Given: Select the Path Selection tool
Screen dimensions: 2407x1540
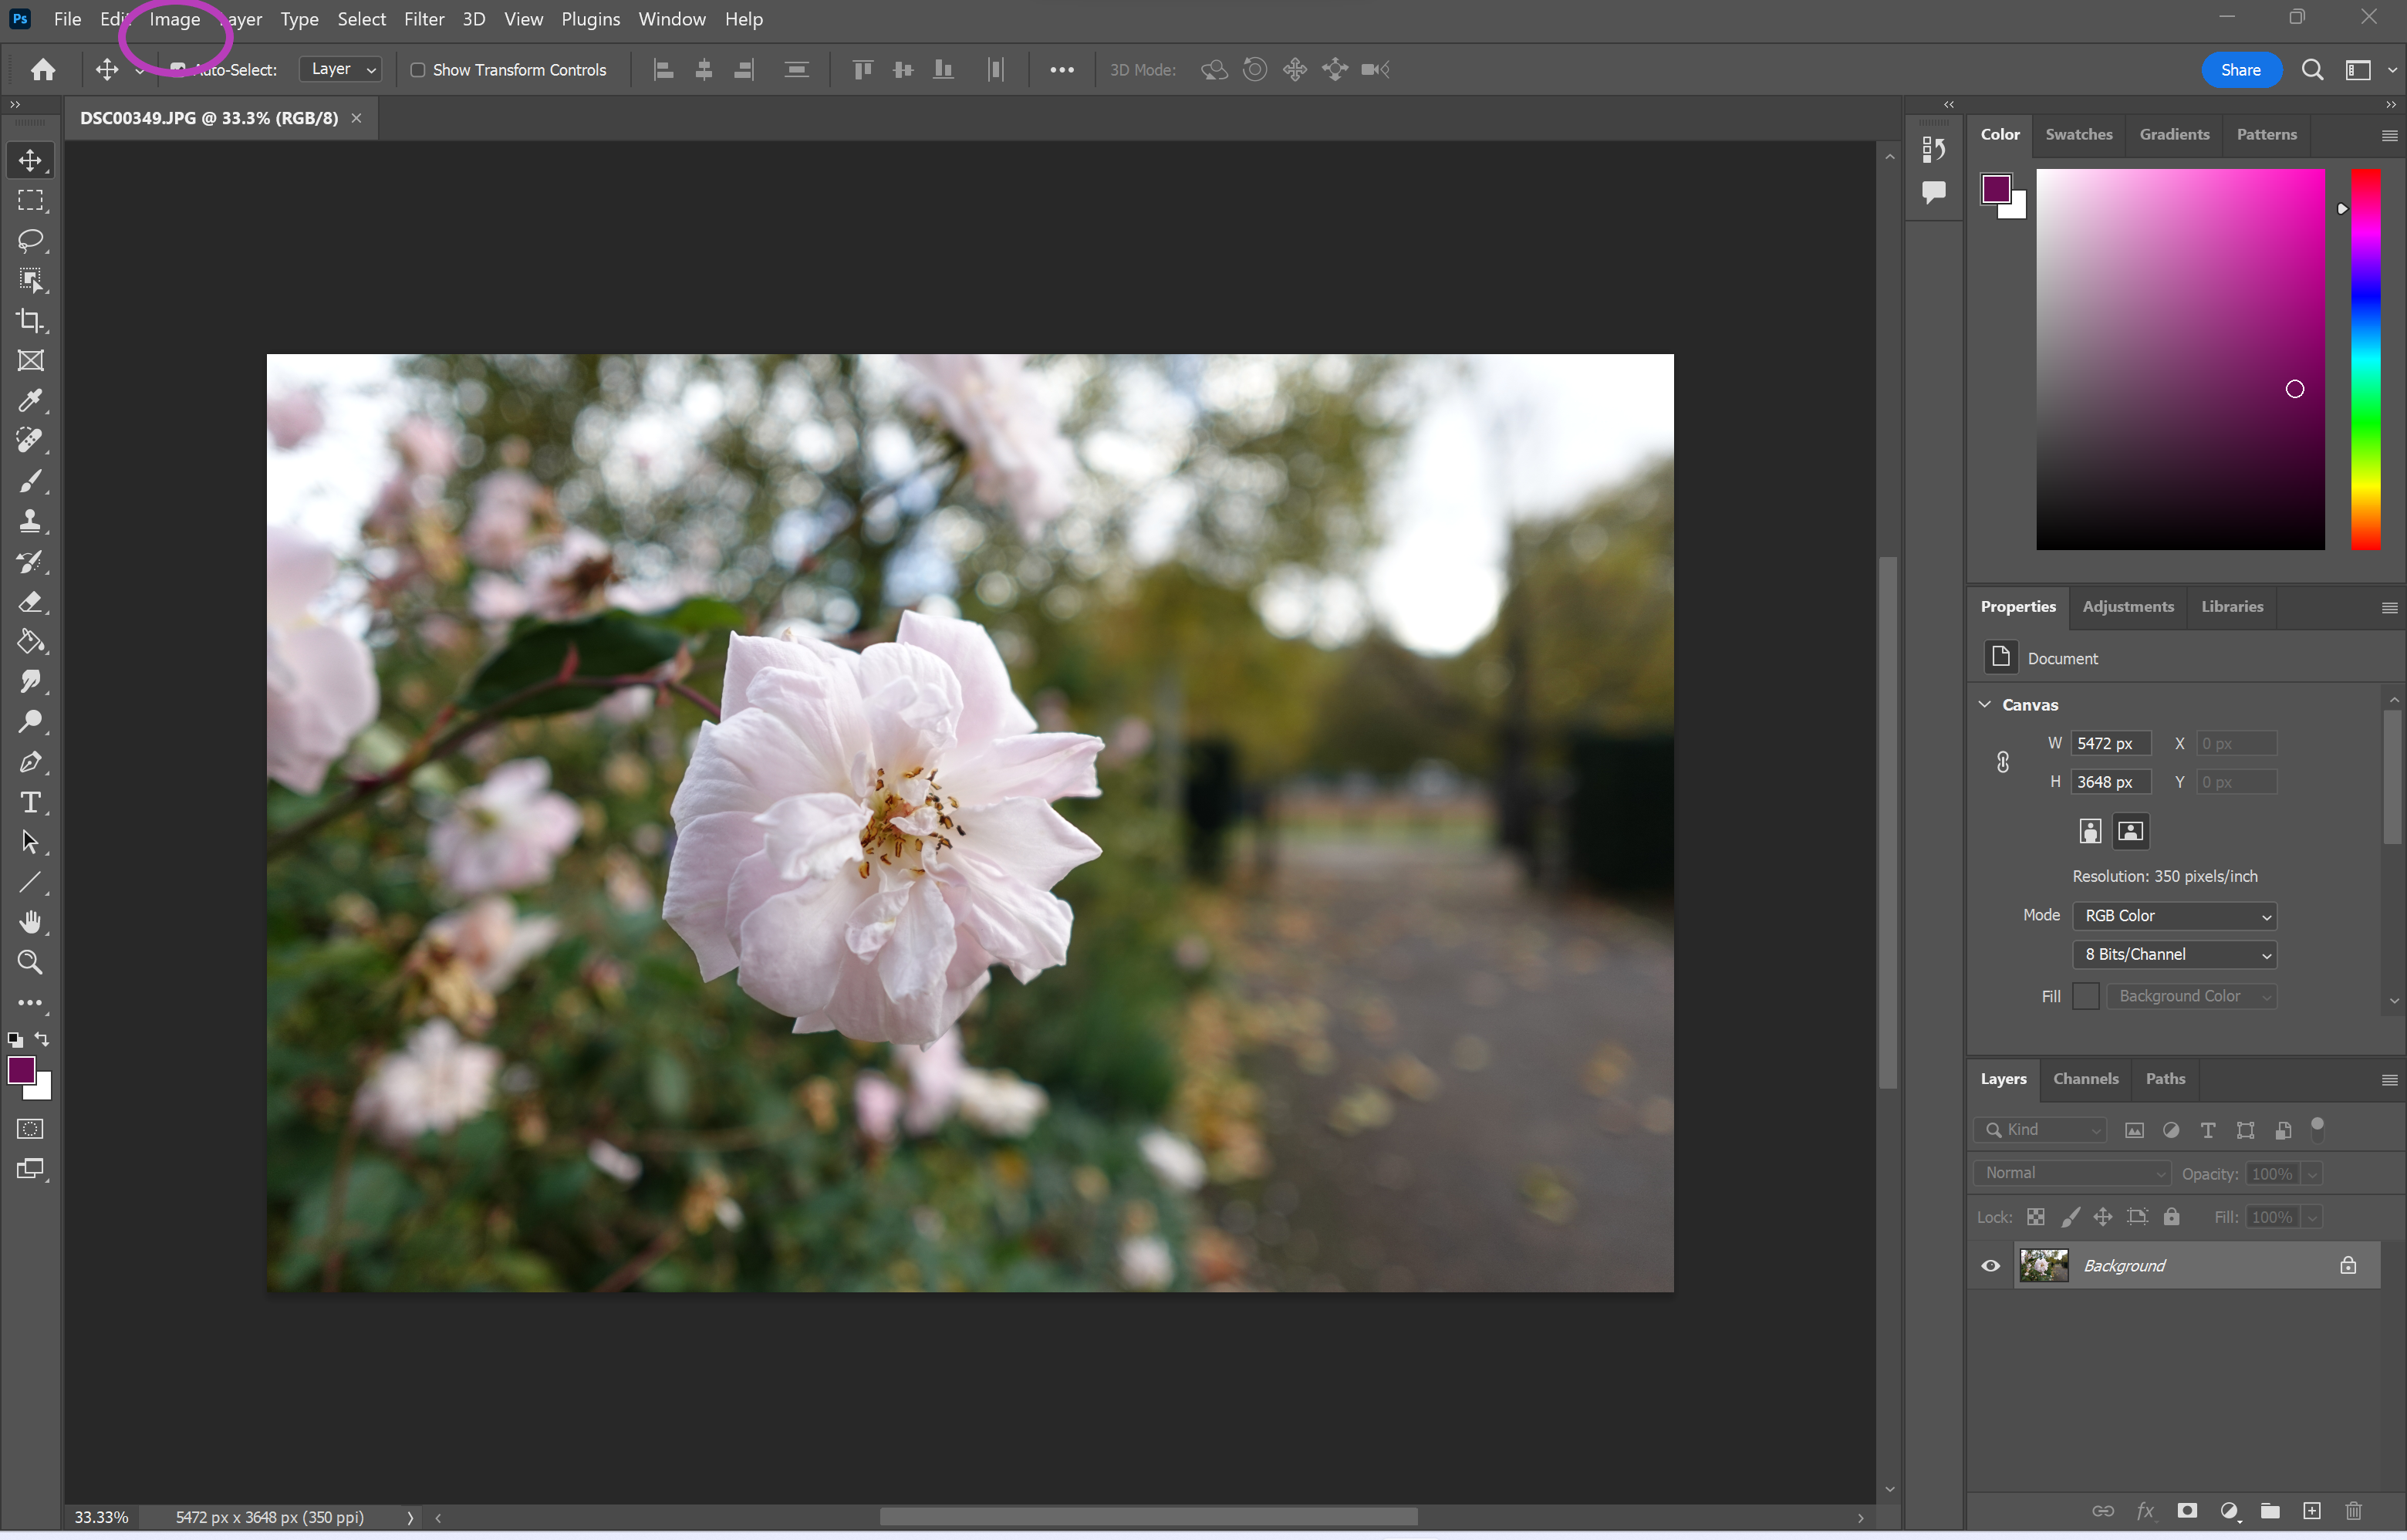Looking at the screenshot, I should coord(30,842).
